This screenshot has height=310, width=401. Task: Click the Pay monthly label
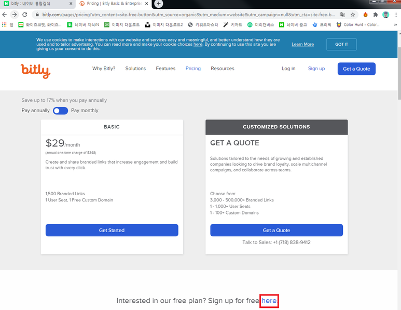coord(85,110)
